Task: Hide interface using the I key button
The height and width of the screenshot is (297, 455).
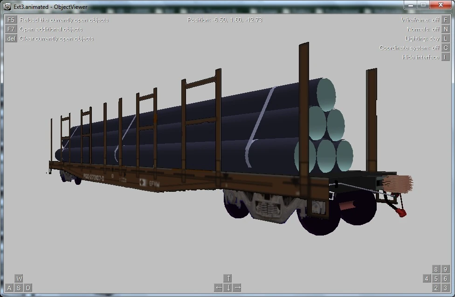Action: coord(445,57)
